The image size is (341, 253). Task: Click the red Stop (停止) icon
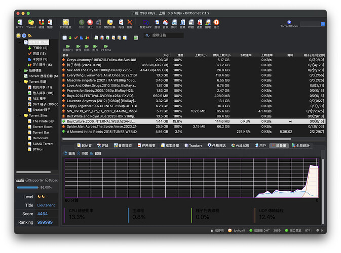(90, 24)
